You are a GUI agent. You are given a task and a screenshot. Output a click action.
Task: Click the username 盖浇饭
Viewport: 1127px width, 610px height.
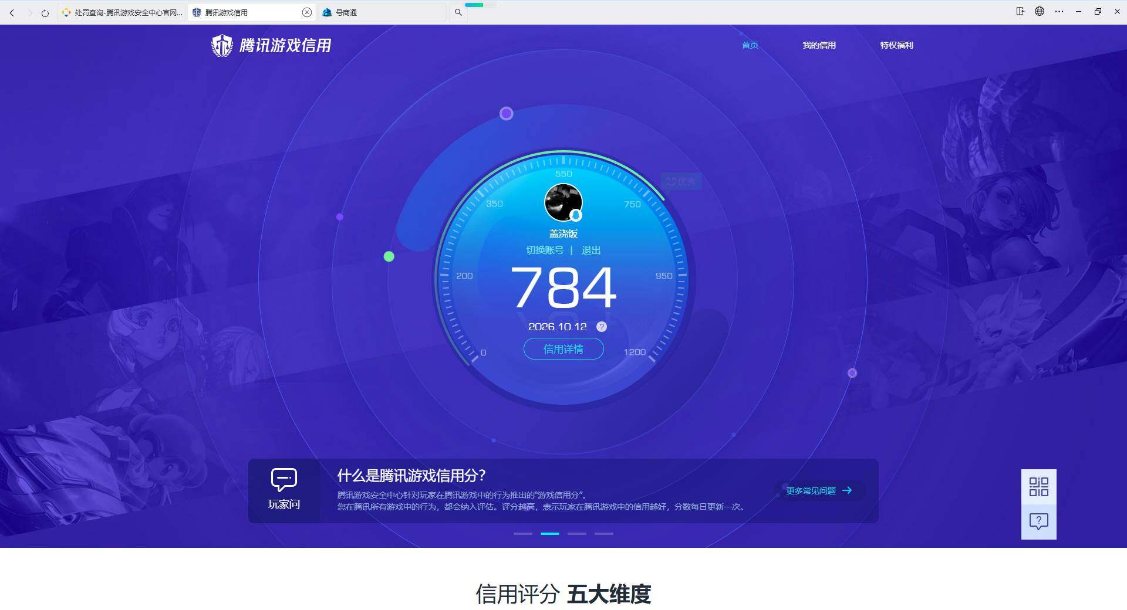[x=563, y=233]
